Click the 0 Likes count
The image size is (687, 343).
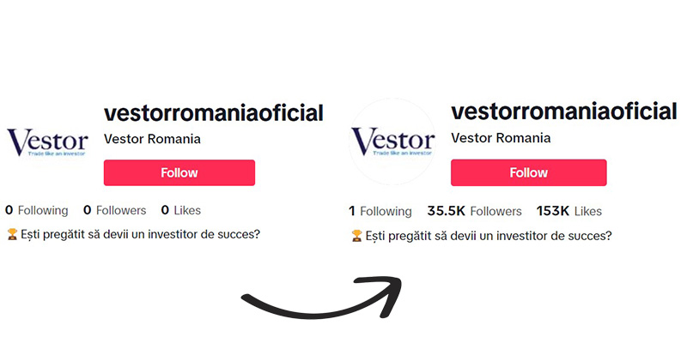pos(181,210)
